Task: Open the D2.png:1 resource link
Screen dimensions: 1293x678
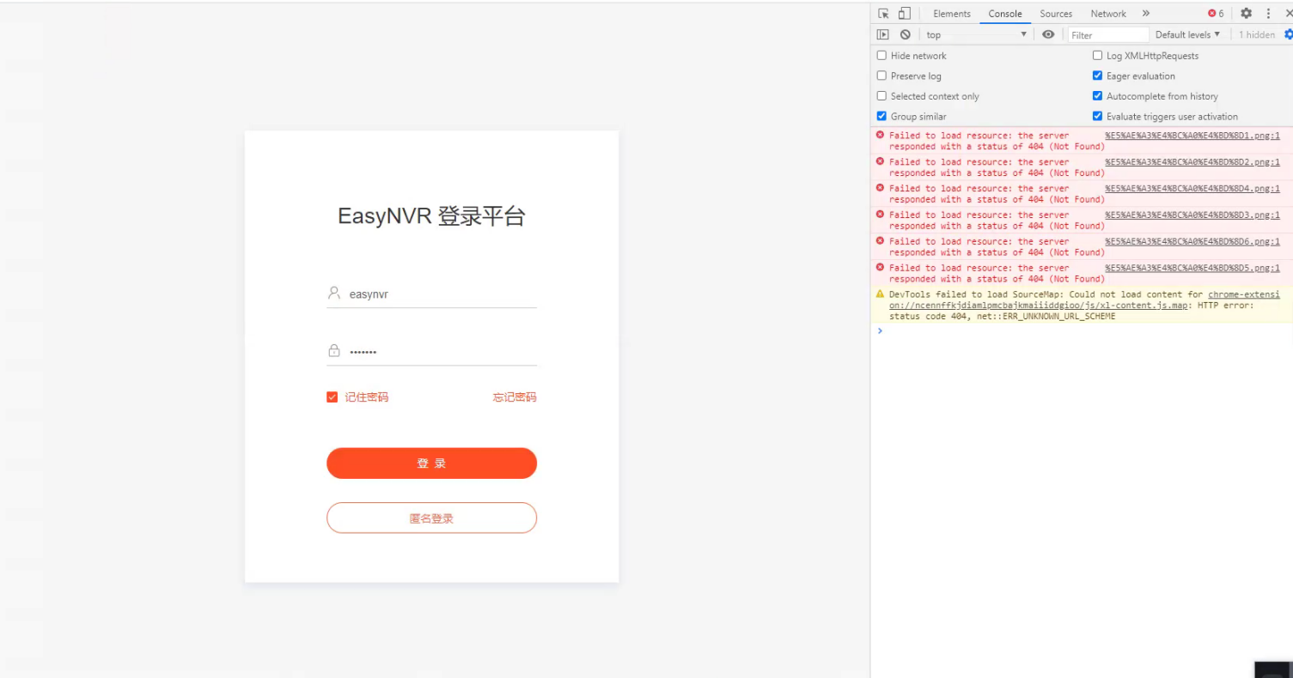Action: [x=1192, y=162]
